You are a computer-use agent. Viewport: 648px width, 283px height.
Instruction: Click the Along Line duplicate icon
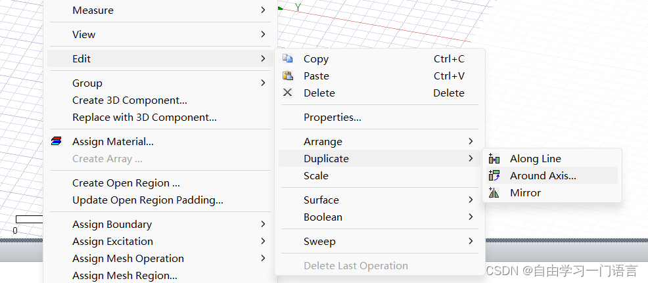coord(494,159)
